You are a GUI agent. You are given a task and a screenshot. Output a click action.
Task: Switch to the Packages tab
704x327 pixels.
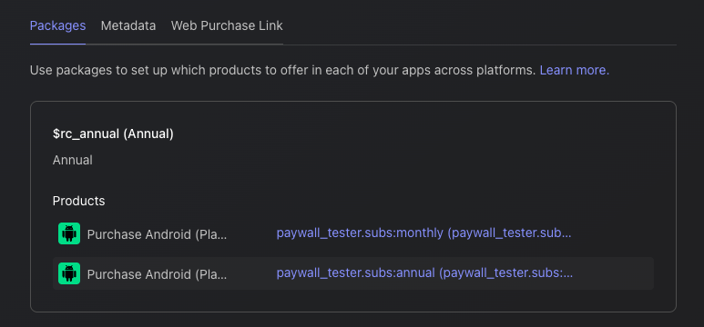coord(57,26)
